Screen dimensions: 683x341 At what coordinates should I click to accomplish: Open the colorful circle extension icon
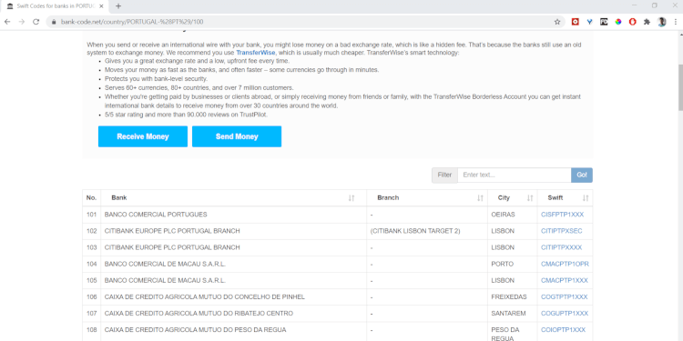(618, 22)
